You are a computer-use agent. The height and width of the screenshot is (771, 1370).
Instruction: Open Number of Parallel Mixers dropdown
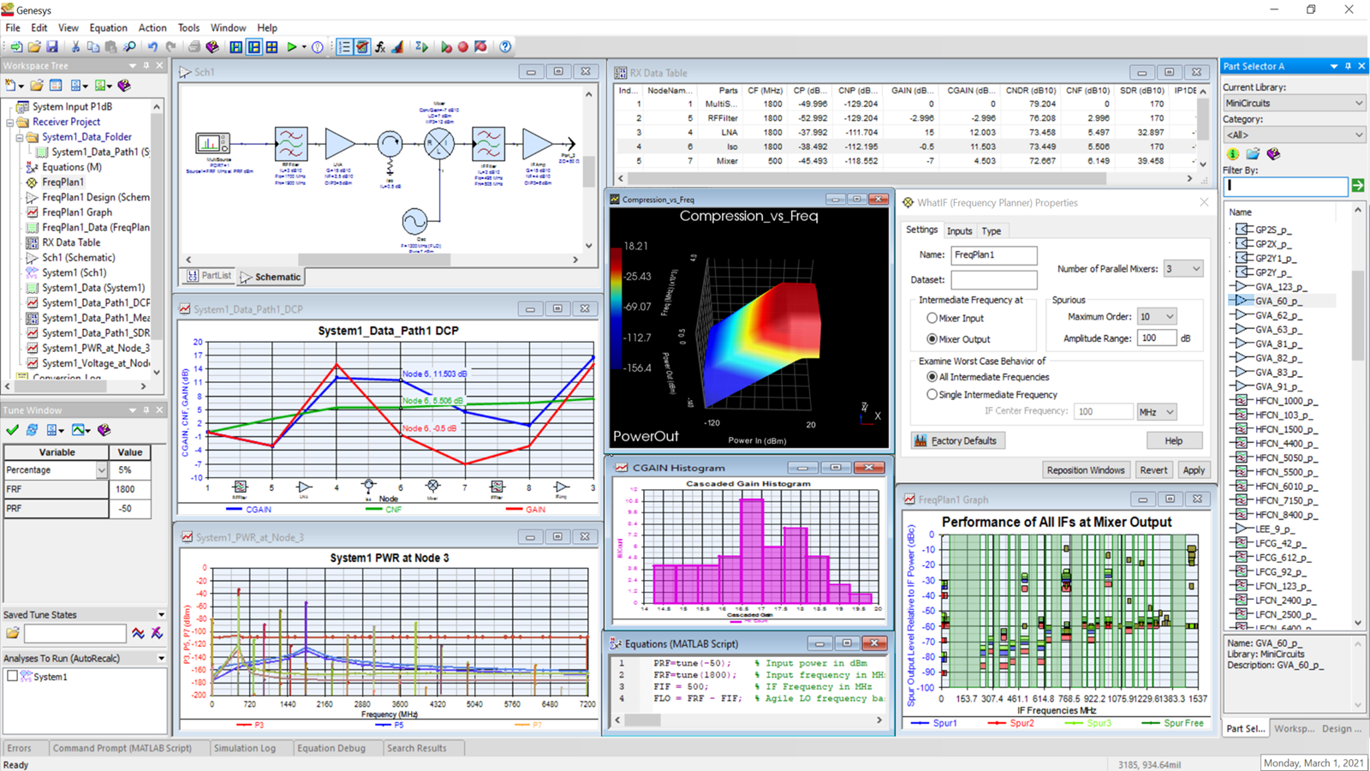point(1182,269)
